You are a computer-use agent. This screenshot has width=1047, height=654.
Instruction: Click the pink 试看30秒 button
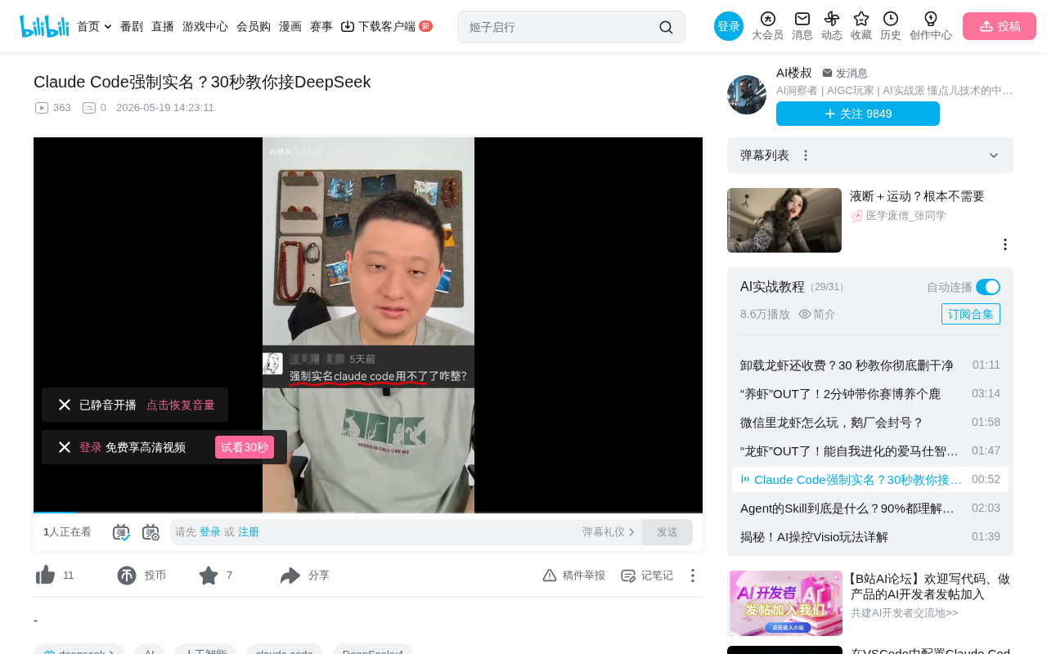pos(245,447)
